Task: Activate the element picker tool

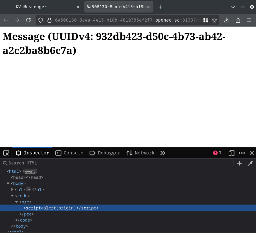Action: click(x=6, y=153)
